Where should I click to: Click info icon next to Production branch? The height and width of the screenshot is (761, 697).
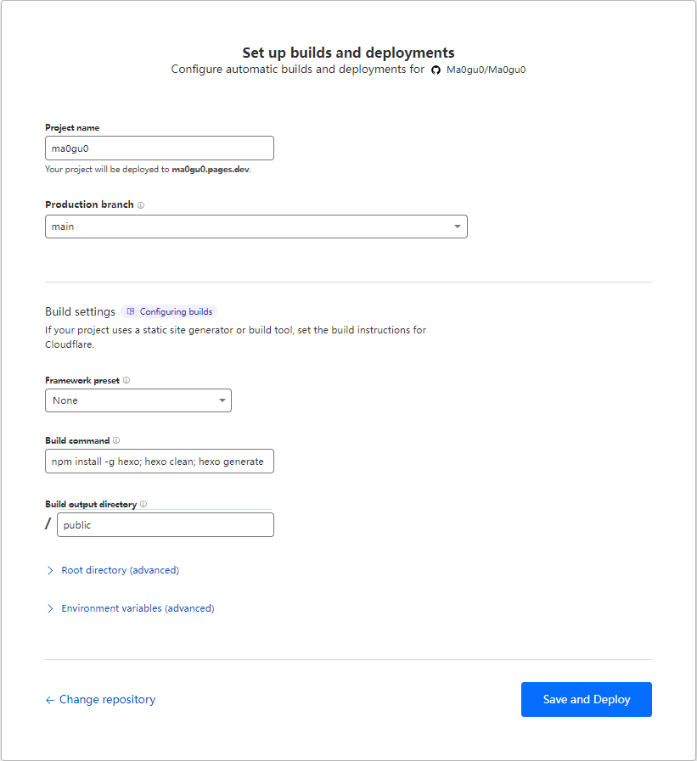[x=141, y=205]
